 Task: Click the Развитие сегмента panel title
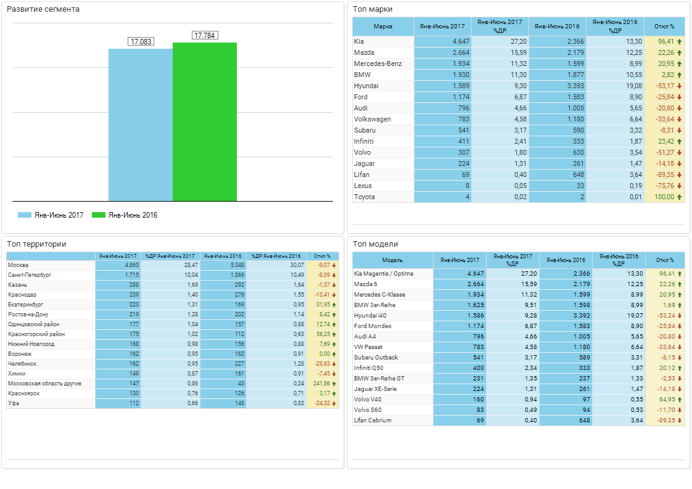point(43,9)
